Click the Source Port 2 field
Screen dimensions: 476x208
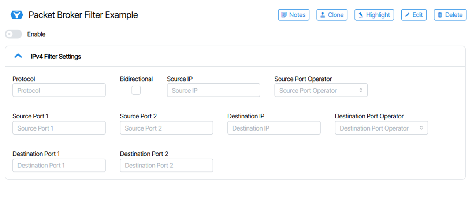pyautogui.click(x=166, y=128)
